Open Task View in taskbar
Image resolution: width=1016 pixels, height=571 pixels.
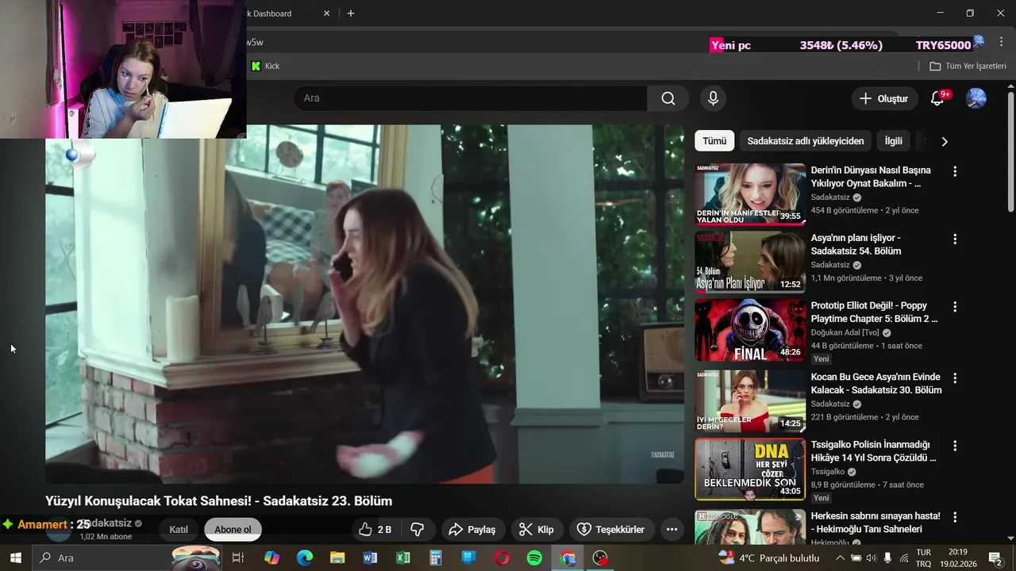coord(237,558)
